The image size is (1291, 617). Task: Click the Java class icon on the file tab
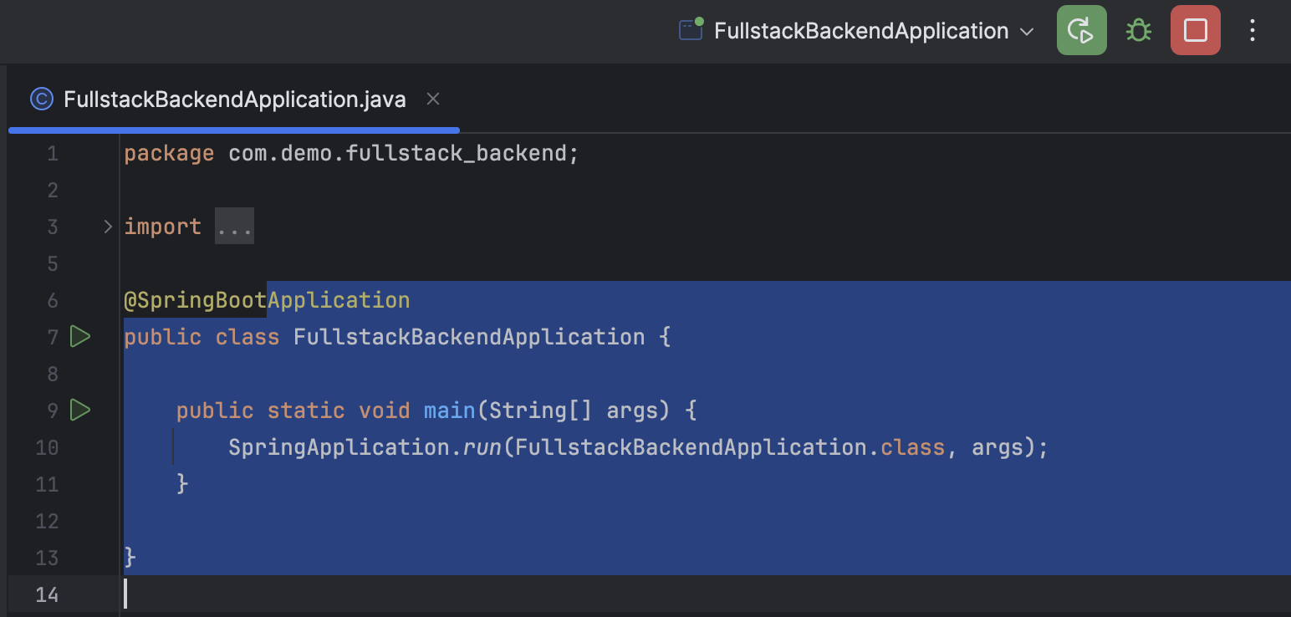(x=41, y=99)
